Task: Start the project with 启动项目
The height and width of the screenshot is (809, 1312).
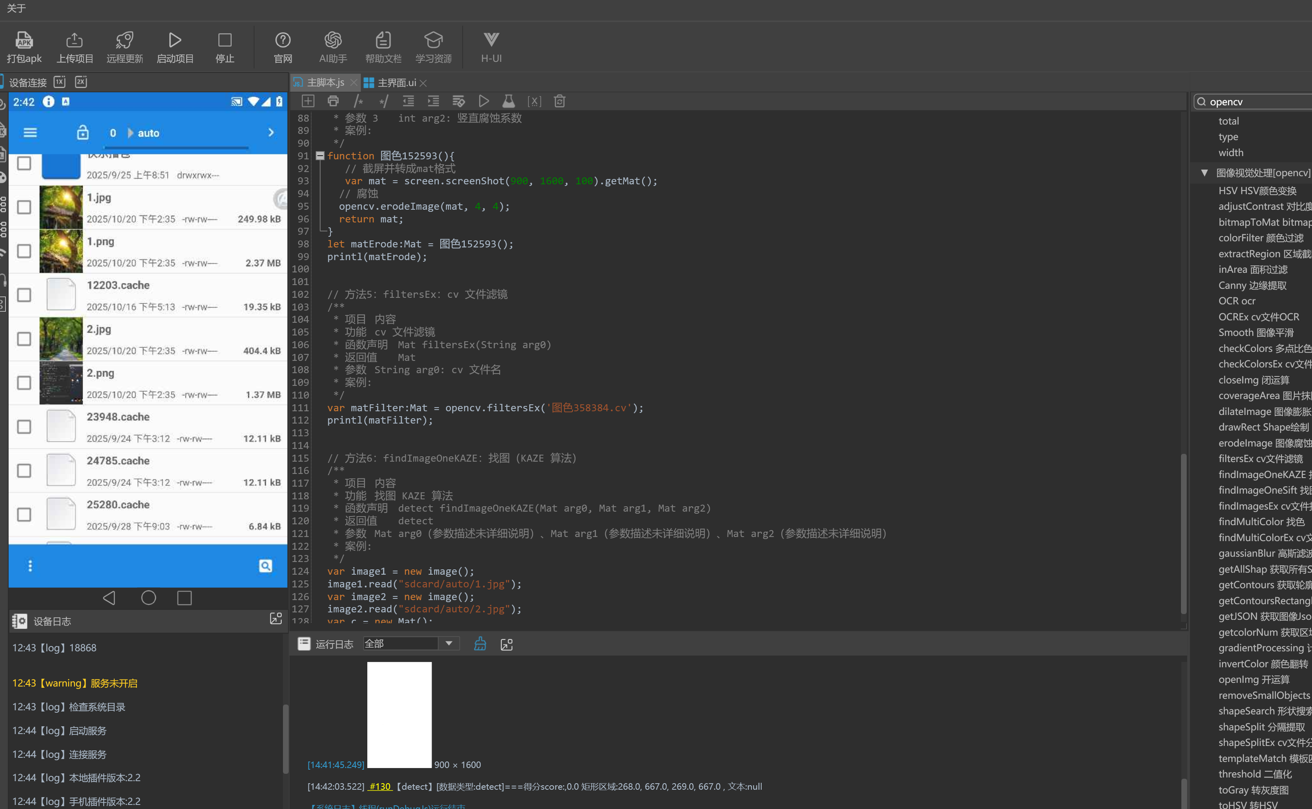Action: coord(175,40)
